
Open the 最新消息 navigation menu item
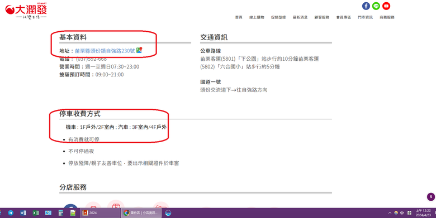point(300,17)
